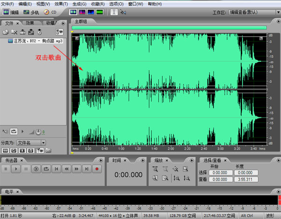
Task: Toggle show video files filter button
Action: (22, 151)
